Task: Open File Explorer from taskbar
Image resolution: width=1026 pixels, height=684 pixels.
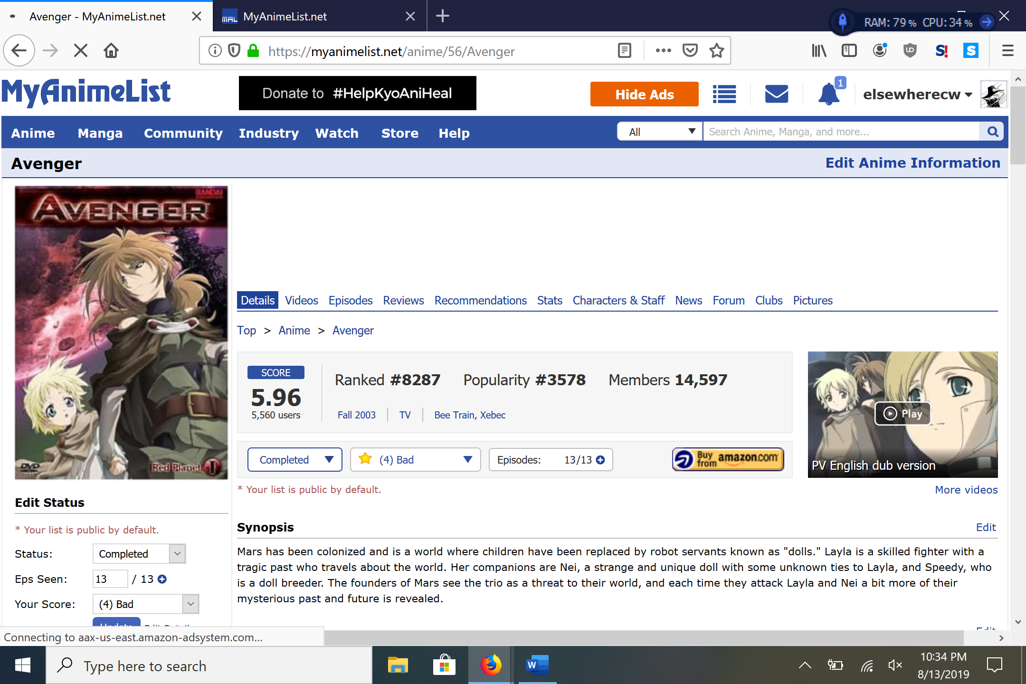Action: pyautogui.click(x=398, y=665)
